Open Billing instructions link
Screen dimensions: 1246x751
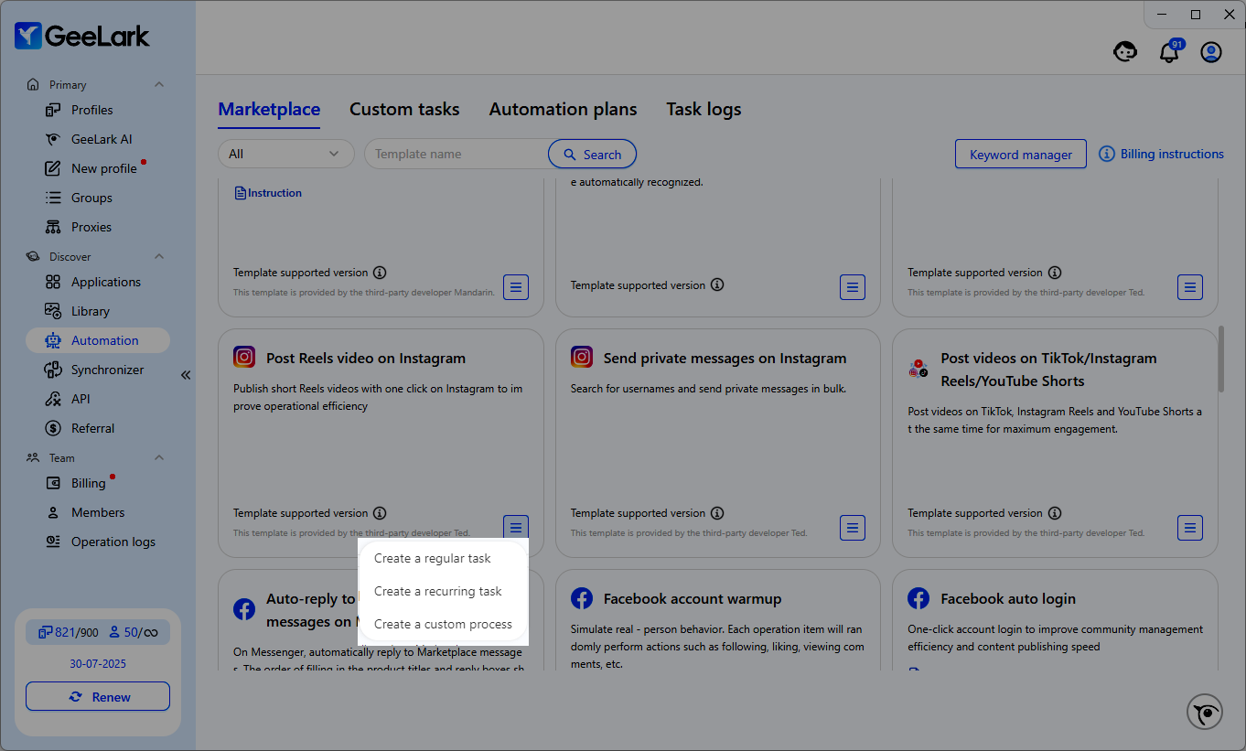1162,154
